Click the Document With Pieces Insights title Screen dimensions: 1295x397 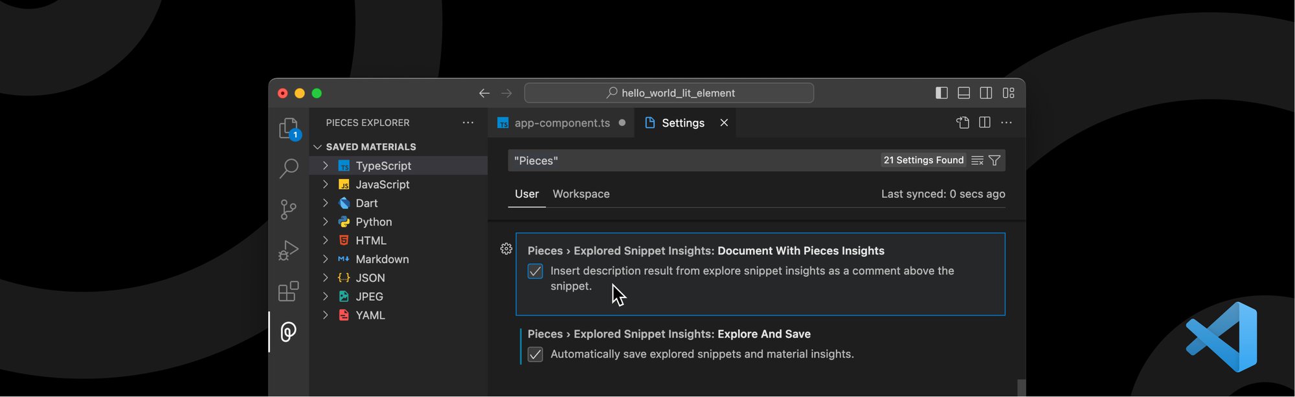point(800,251)
